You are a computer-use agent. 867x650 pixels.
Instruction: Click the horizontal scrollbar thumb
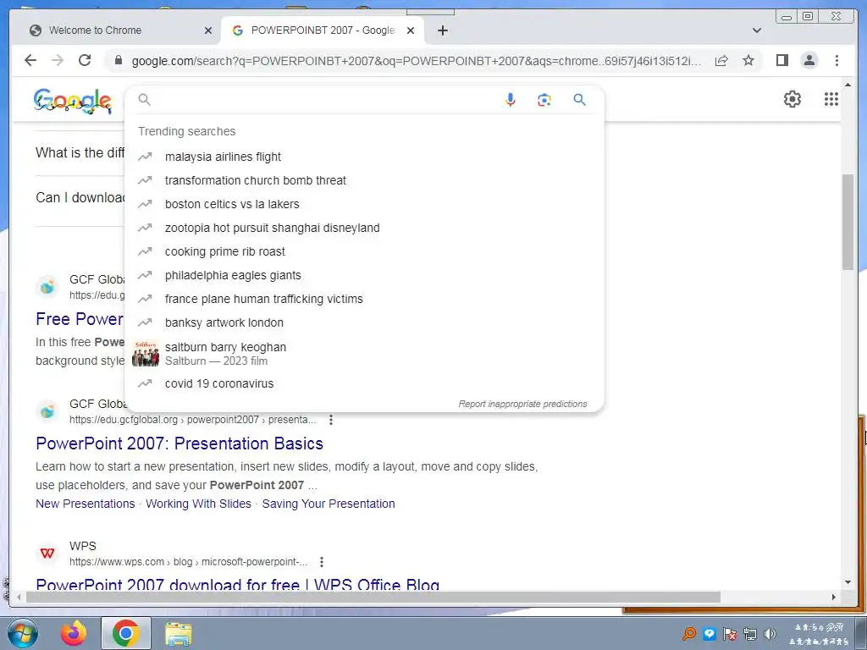click(x=373, y=597)
